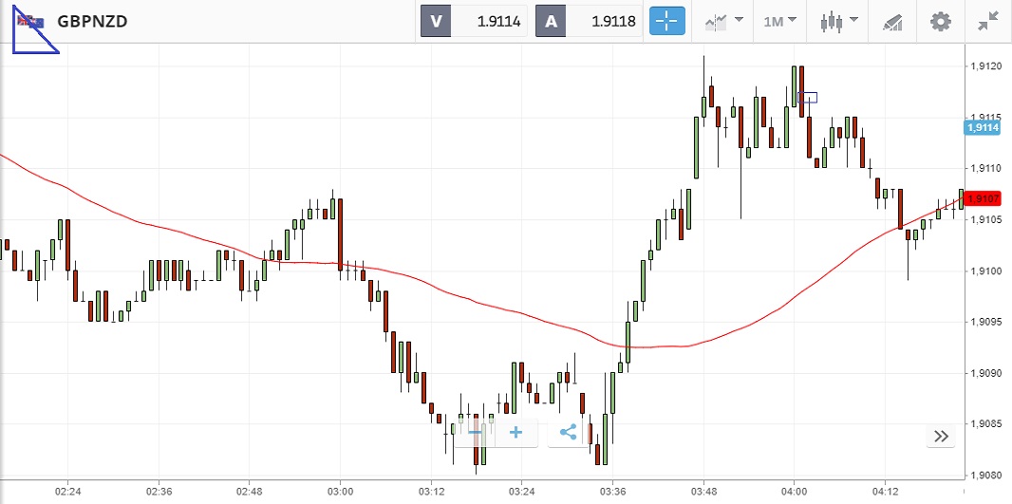Click the blue 1.9114 price label
Image resolution: width=1012 pixels, height=504 pixels.
pyautogui.click(x=983, y=127)
